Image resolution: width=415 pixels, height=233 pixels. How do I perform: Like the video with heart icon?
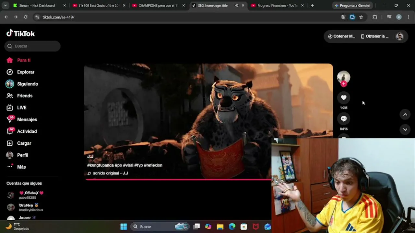tap(344, 97)
